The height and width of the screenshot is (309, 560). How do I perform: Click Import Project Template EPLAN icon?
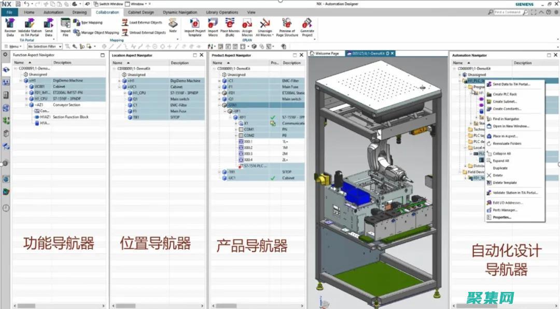click(x=195, y=23)
